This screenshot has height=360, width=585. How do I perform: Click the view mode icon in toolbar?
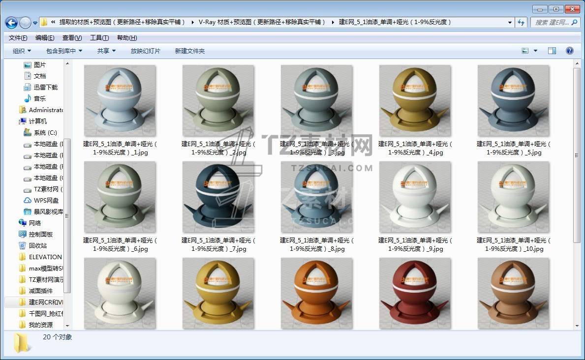click(x=525, y=51)
